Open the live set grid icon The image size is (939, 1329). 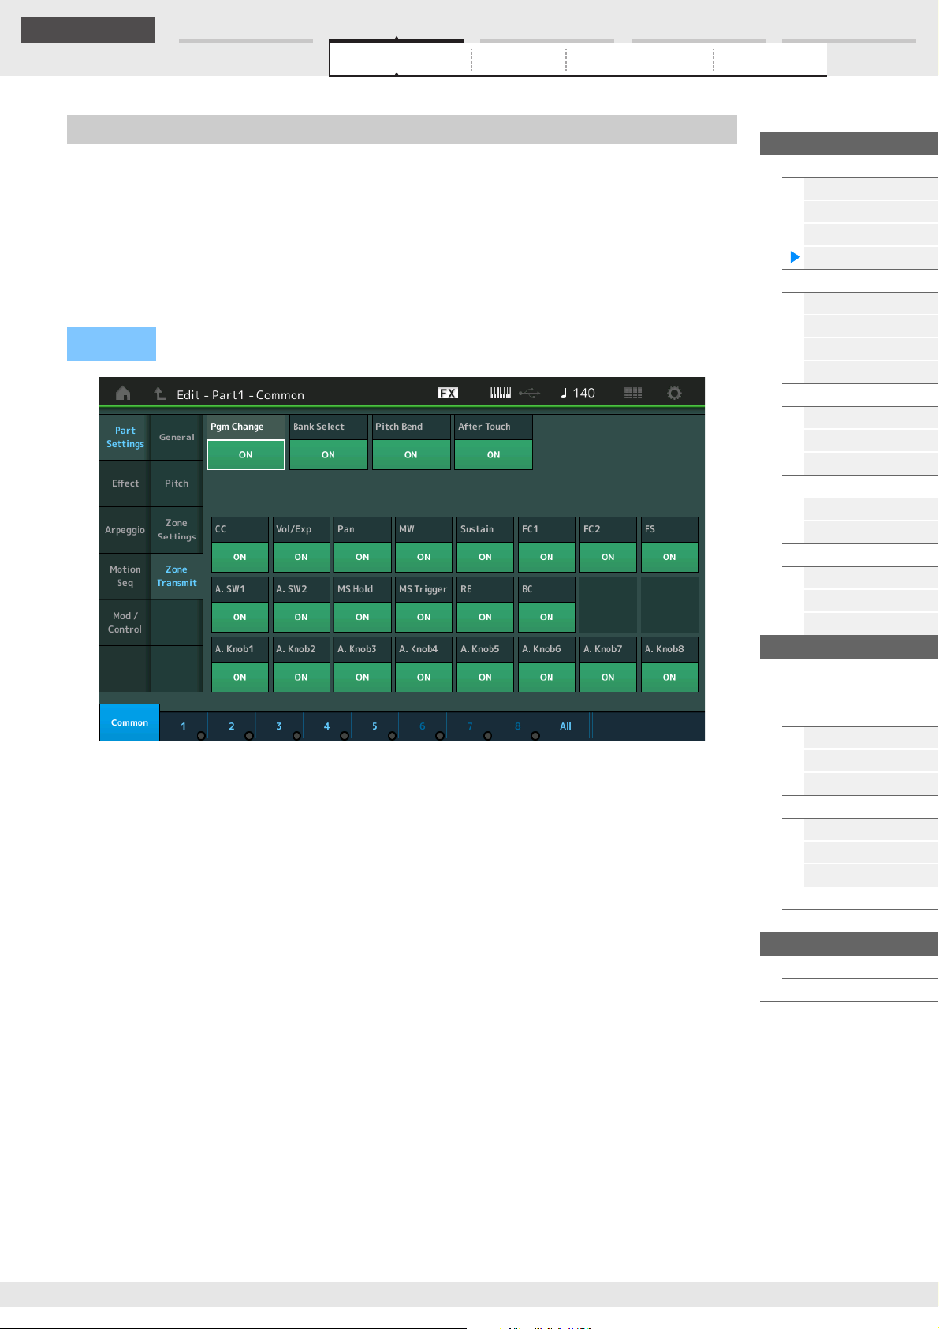coord(633,393)
